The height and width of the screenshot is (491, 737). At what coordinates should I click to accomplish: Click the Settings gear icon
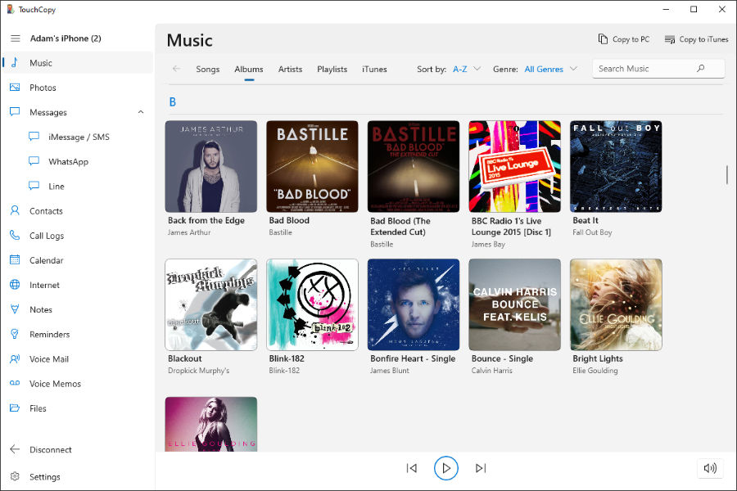(15, 477)
